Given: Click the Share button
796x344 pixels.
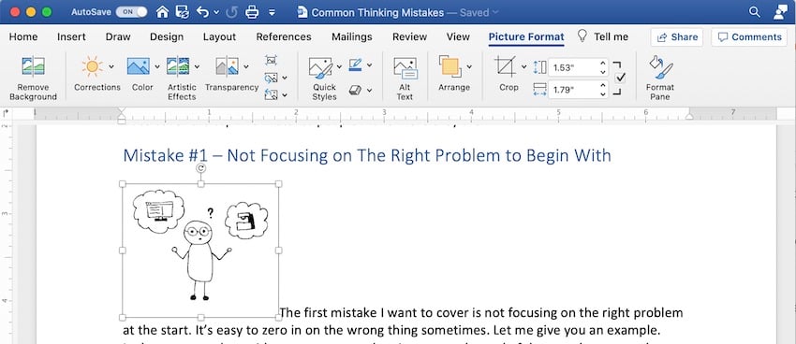Looking at the screenshot, I should pos(677,37).
